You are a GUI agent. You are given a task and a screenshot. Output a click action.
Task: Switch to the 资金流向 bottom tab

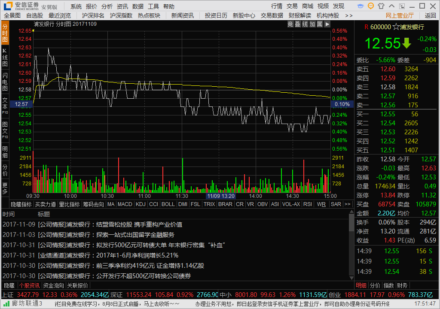point(54,285)
